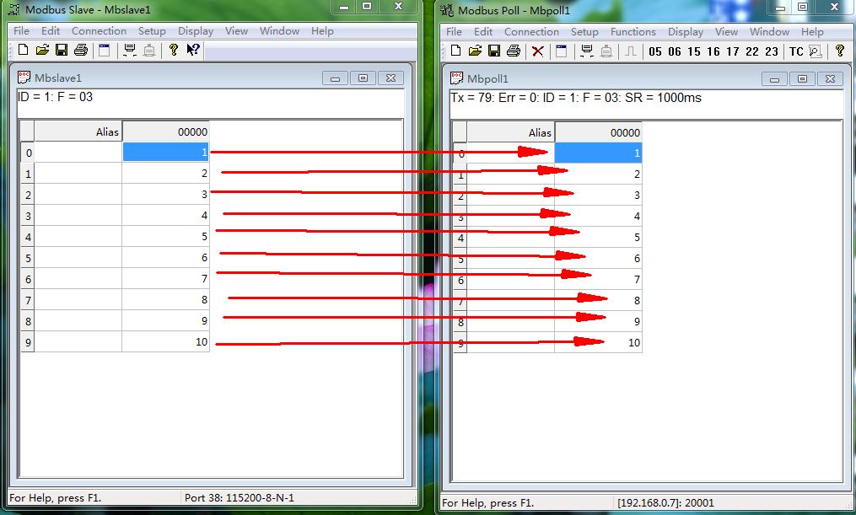Print icon in Modbus Slave toolbar
The height and width of the screenshot is (515, 856).
click(x=81, y=51)
